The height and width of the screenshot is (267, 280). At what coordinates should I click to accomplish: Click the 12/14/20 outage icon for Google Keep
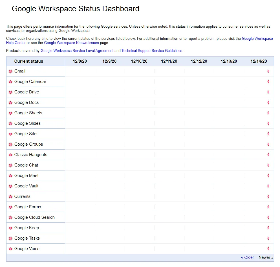coord(268,228)
